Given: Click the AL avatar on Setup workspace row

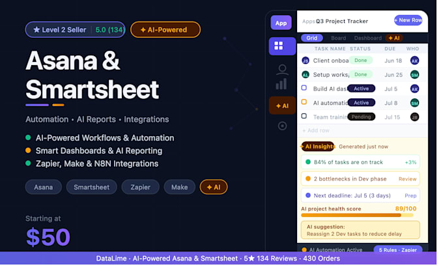Looking at the screenshot, I should [x=306, y=75].
